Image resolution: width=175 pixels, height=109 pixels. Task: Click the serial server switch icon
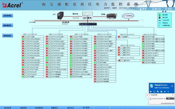click(x=88, y=24)
